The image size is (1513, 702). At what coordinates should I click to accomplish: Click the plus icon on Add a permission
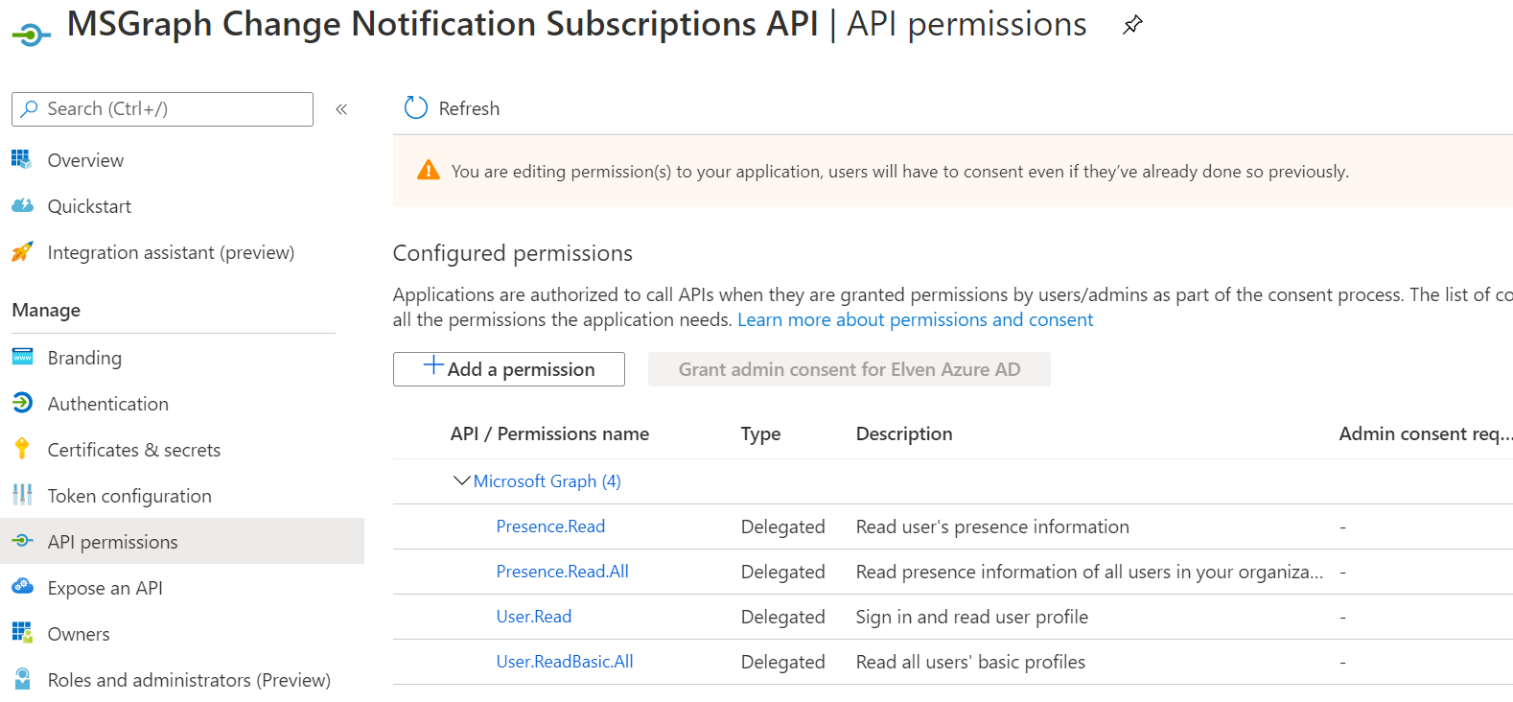(x=433, y=365)
